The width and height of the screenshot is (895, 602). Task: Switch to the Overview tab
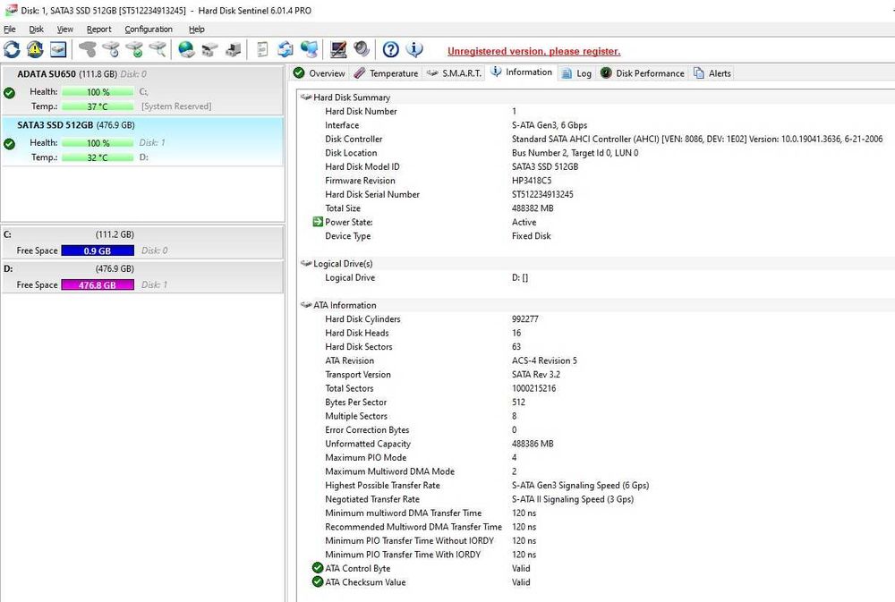click(320, 73)
